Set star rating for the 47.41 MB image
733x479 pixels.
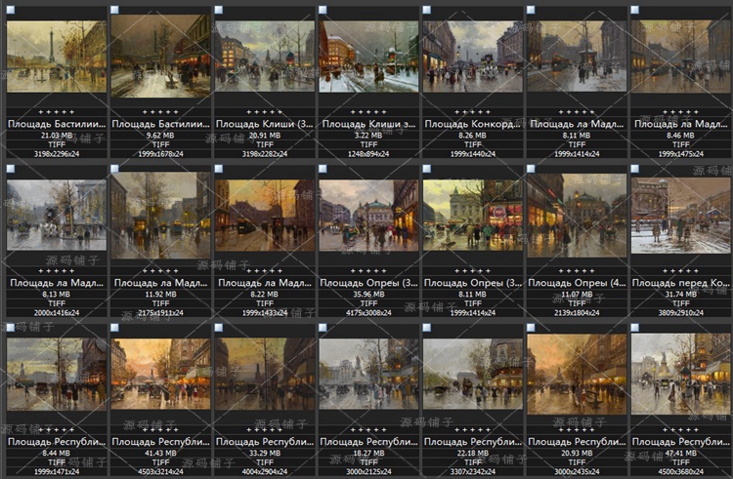point(680,430)
